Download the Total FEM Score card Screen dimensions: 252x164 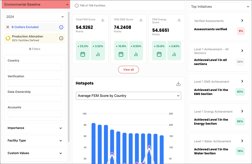point(103,20)
